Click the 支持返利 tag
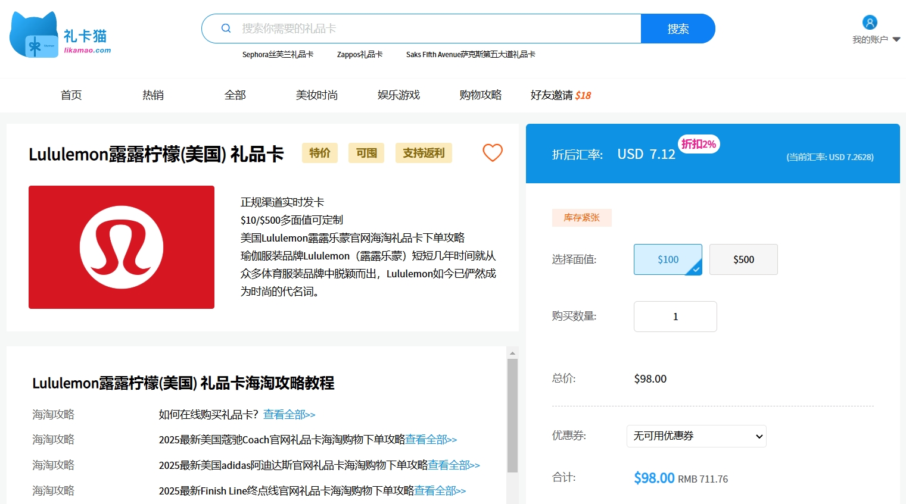The image size is (906, 504). click(424, 153)
